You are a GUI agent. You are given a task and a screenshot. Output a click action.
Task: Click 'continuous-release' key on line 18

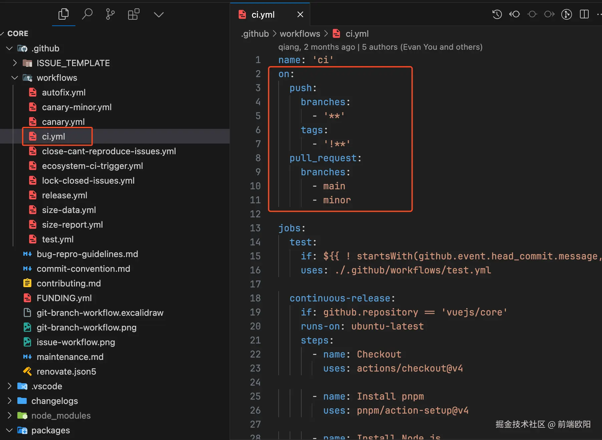click(x=340, y=298)
